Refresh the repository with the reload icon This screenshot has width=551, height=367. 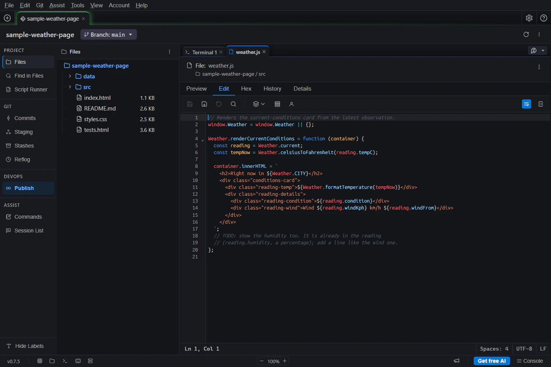point(526,34)
